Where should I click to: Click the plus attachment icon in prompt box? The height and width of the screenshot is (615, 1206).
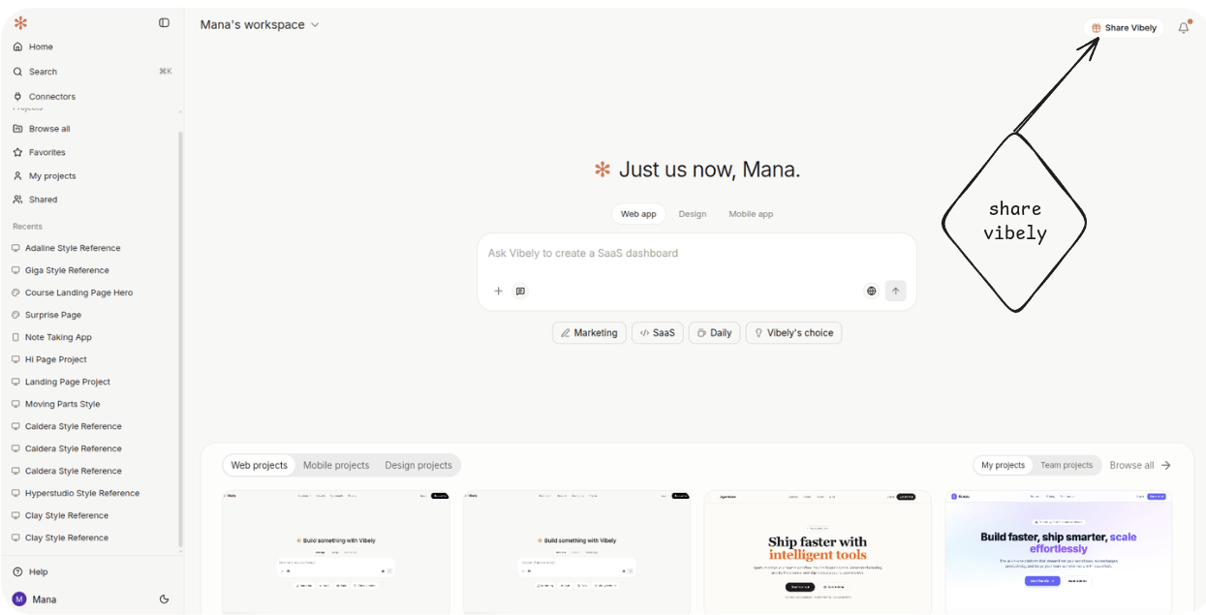(498, 291)
